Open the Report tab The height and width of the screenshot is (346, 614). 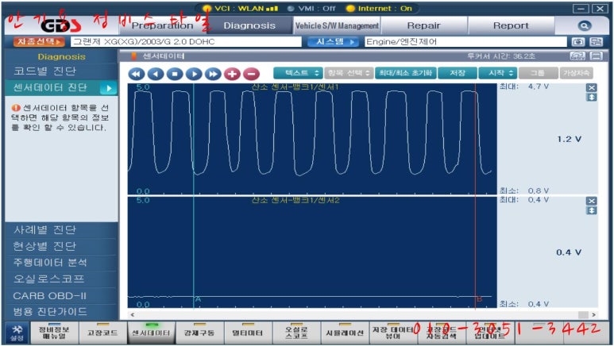511,26
